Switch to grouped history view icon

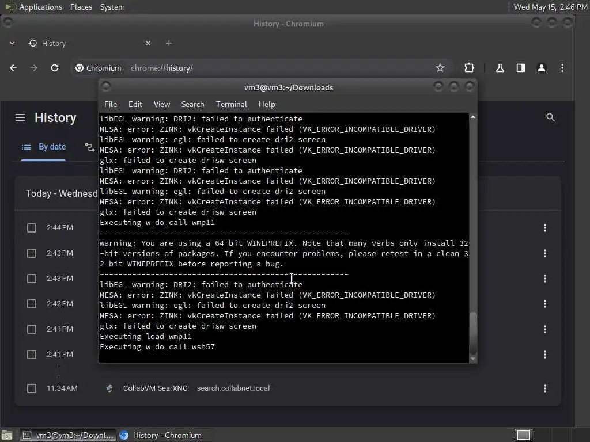[89, 147]
